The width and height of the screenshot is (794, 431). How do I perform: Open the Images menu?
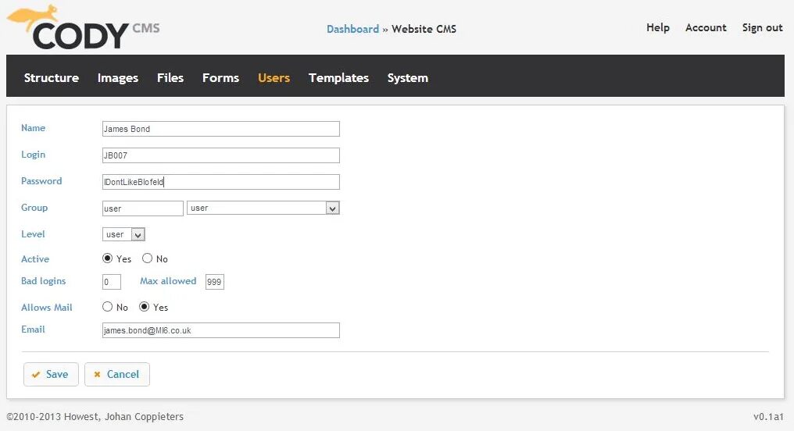click(x=117, y=77)
